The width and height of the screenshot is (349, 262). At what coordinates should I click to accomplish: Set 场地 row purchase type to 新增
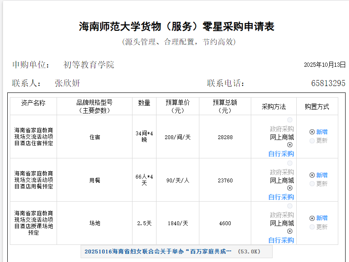[x=312, y=218]
